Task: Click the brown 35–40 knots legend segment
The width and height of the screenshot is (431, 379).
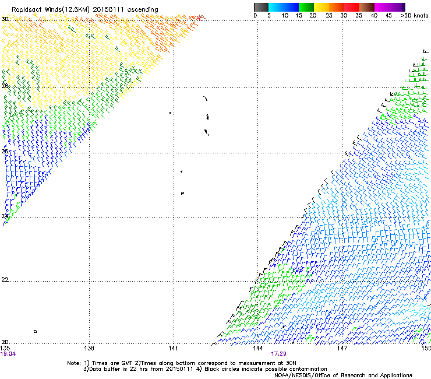Action: tap(367, 7)
